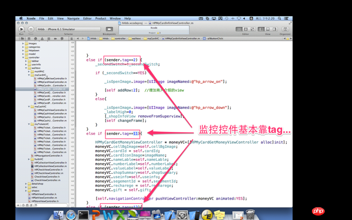Choose the iPhone 6.1 Simulator destination
Viewport: 352px width, 220px height.
[61, 29]
